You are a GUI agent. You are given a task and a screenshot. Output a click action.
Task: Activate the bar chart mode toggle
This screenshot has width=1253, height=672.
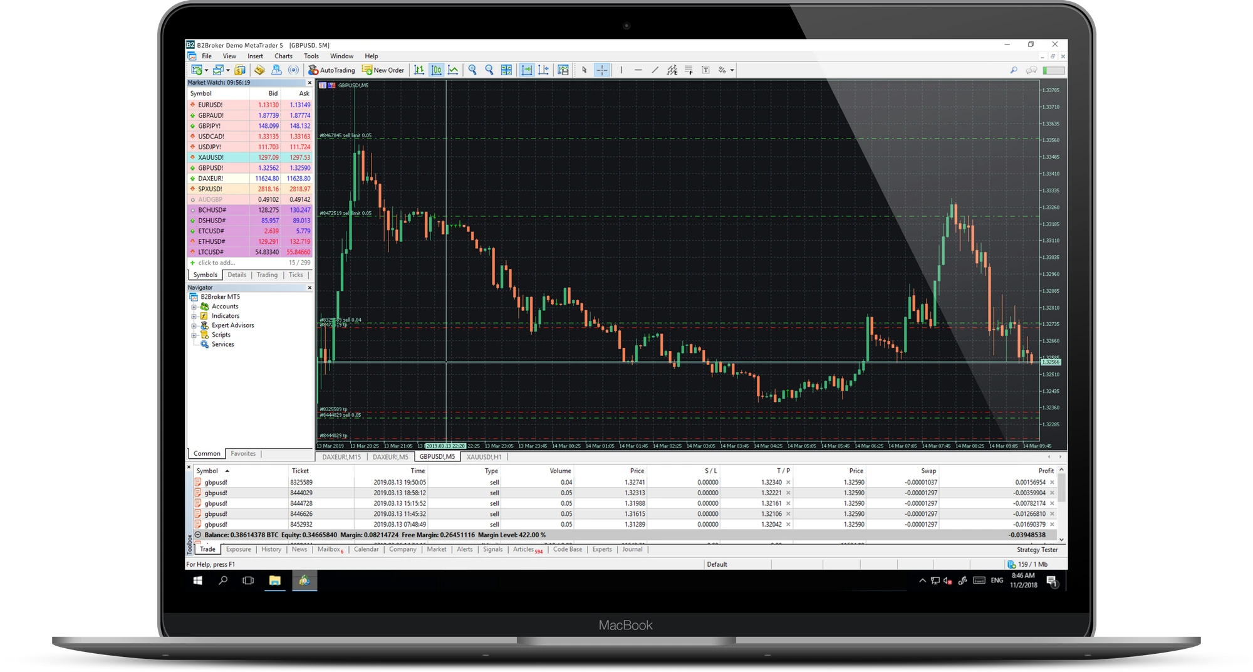[420, 70]
